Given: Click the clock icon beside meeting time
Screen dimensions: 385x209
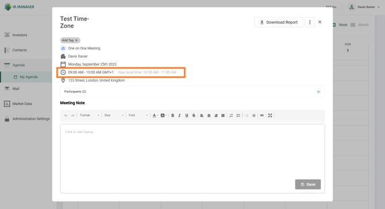Looking at the screenshot, I should tap(63, 73).
